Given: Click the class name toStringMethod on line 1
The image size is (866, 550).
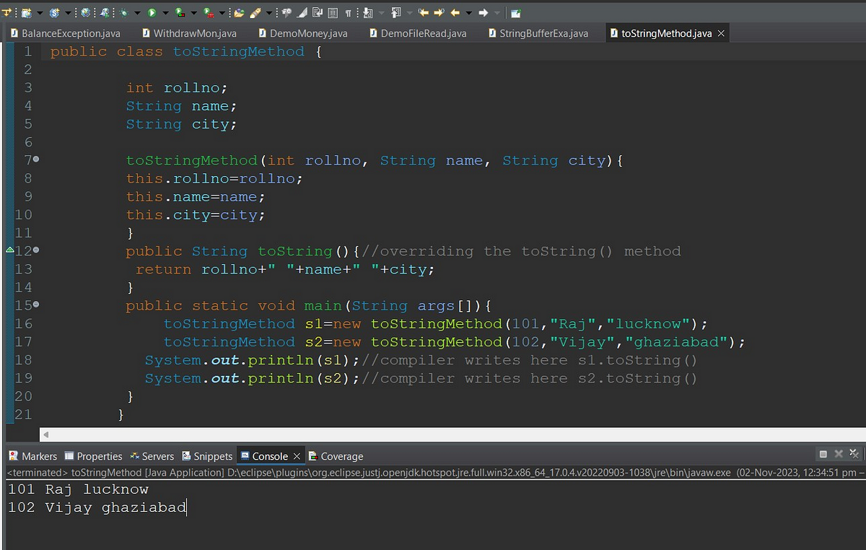Looking at the screenshot, I should (x=238, y=51).
